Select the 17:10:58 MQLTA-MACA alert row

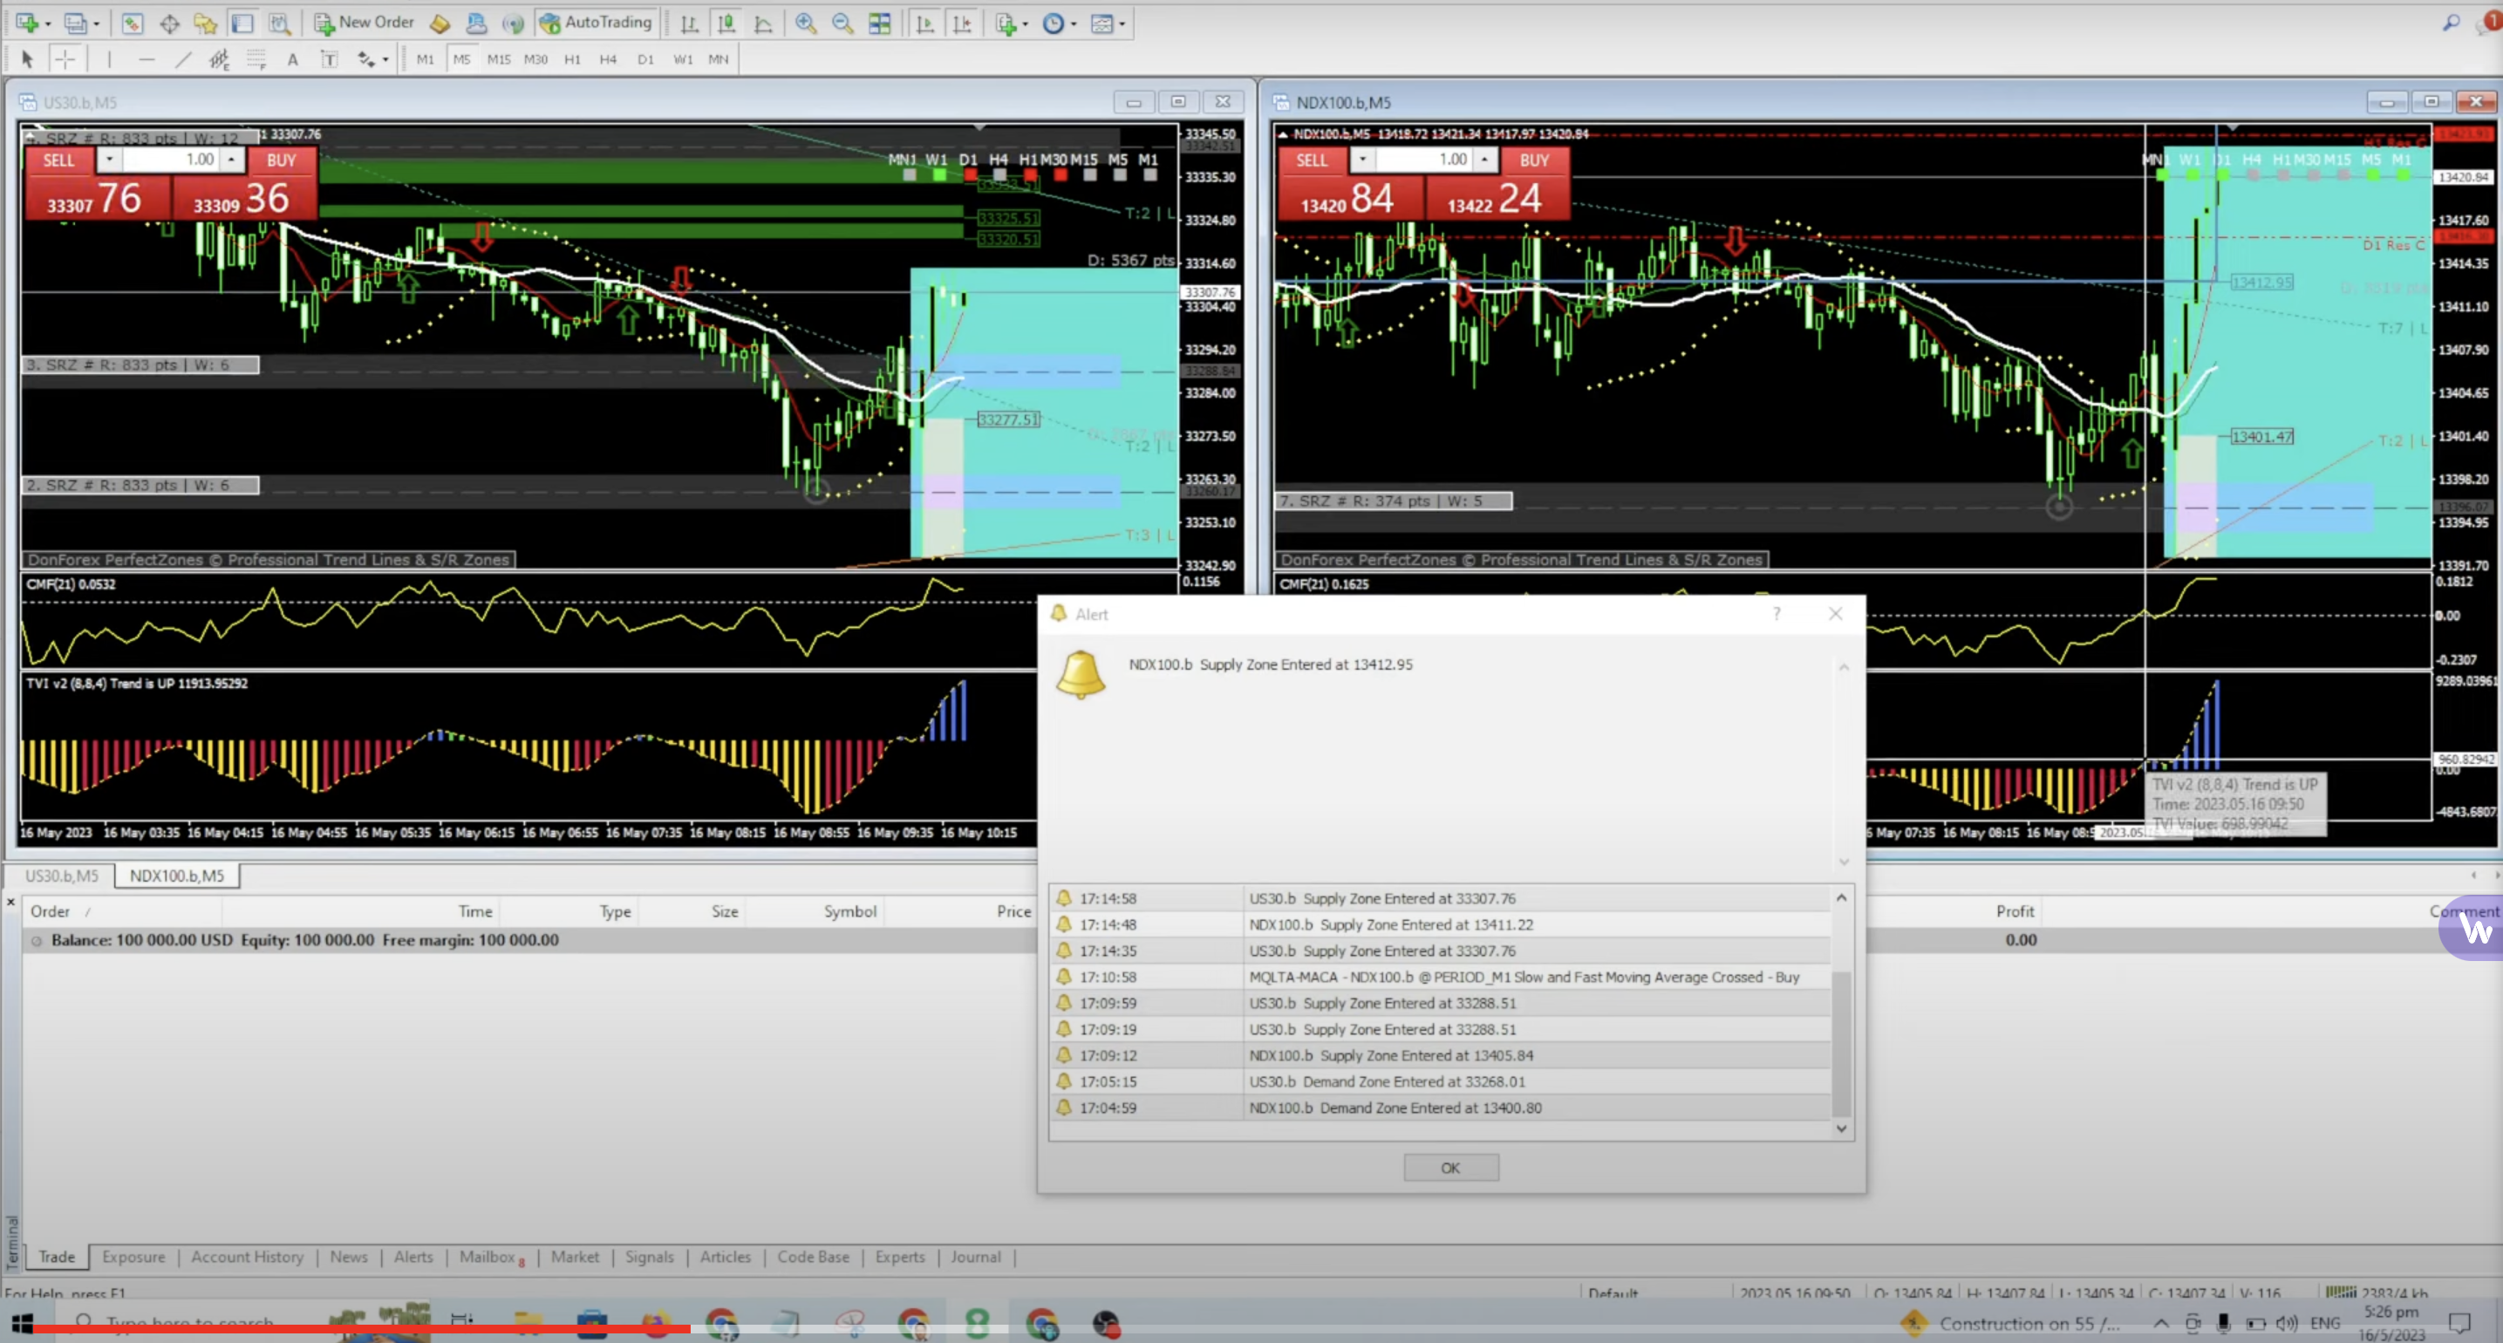tap(1441, 977)
